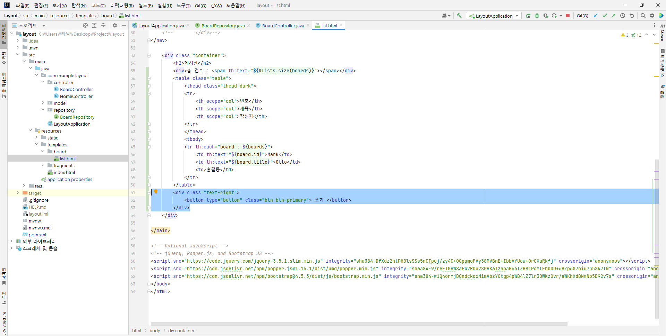Click the editor horizontal scrollbar

pyautogui.click(x=359, y=324)
